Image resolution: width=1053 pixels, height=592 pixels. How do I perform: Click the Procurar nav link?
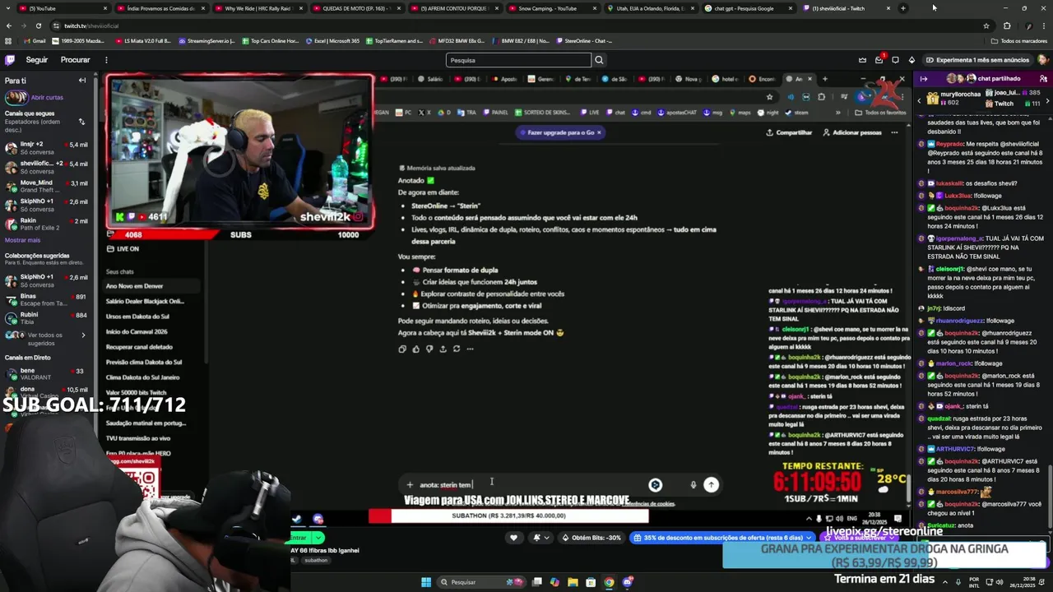pos(75,60)
